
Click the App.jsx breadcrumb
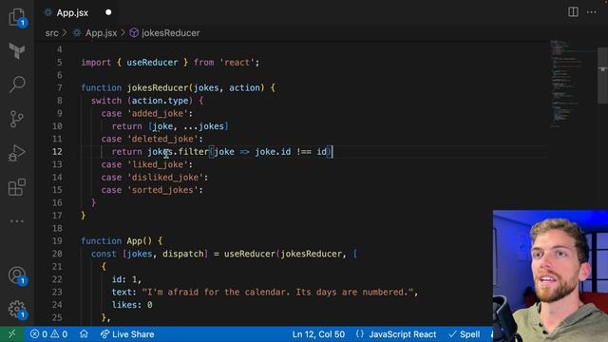click(x=101, y=33)
